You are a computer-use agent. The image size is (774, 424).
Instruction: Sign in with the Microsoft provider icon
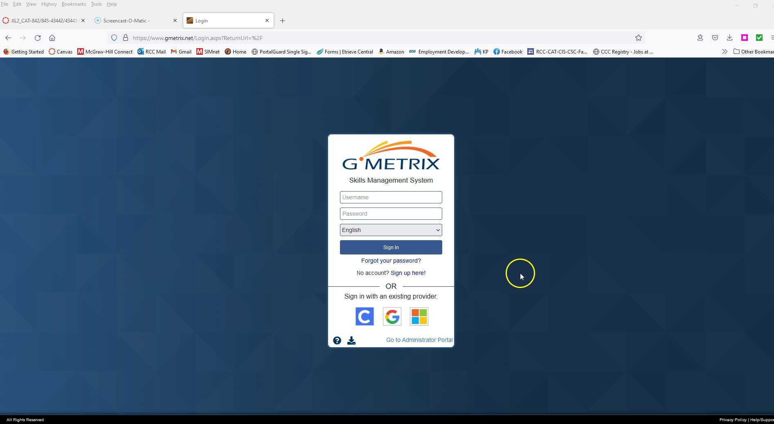click(418, 316)
